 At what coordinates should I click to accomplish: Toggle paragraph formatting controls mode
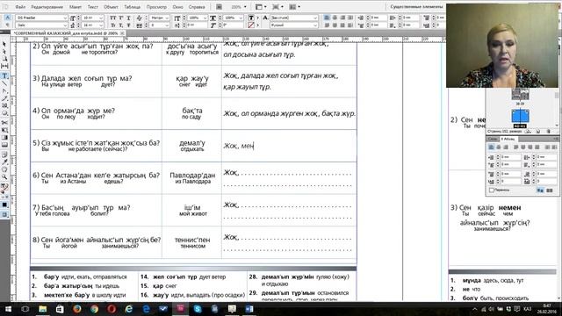(x=7, y=25)
